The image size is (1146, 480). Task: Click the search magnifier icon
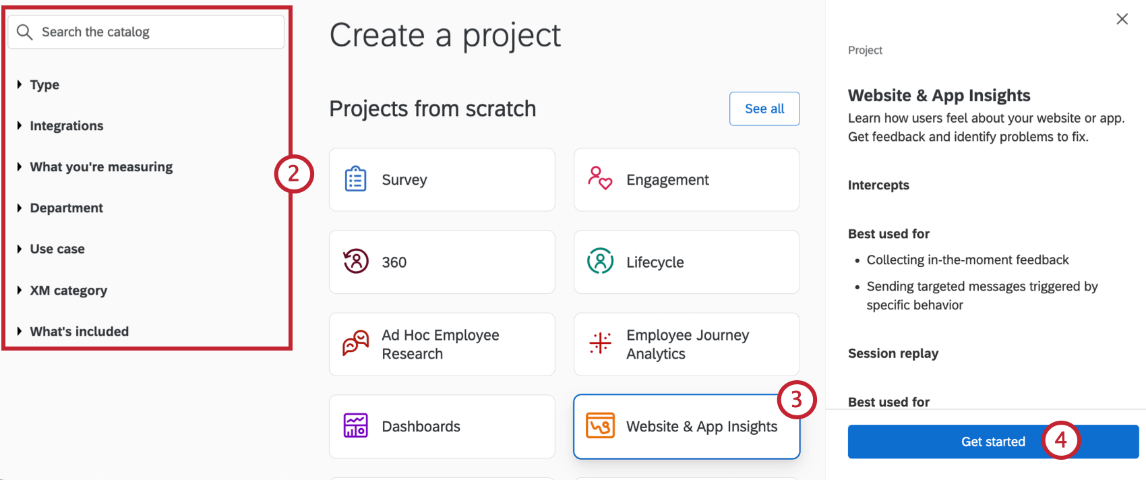[x=25, y=31]
